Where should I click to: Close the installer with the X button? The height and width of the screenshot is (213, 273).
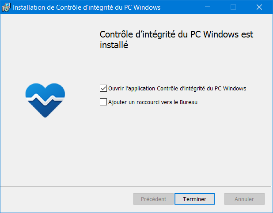tap(259, 7)
